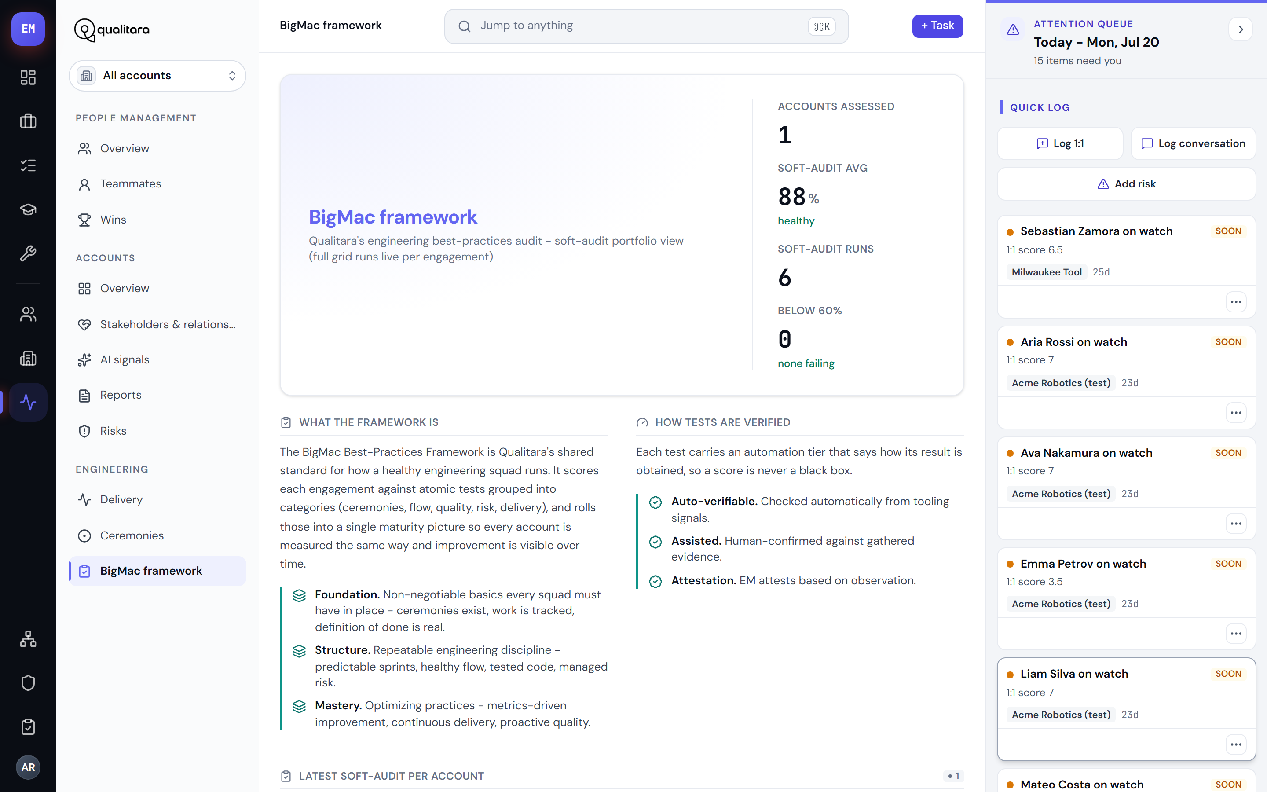1267x792 pixels.
Task: Open the dashboard grid icon in rail
Action: (x=28, y=77)
